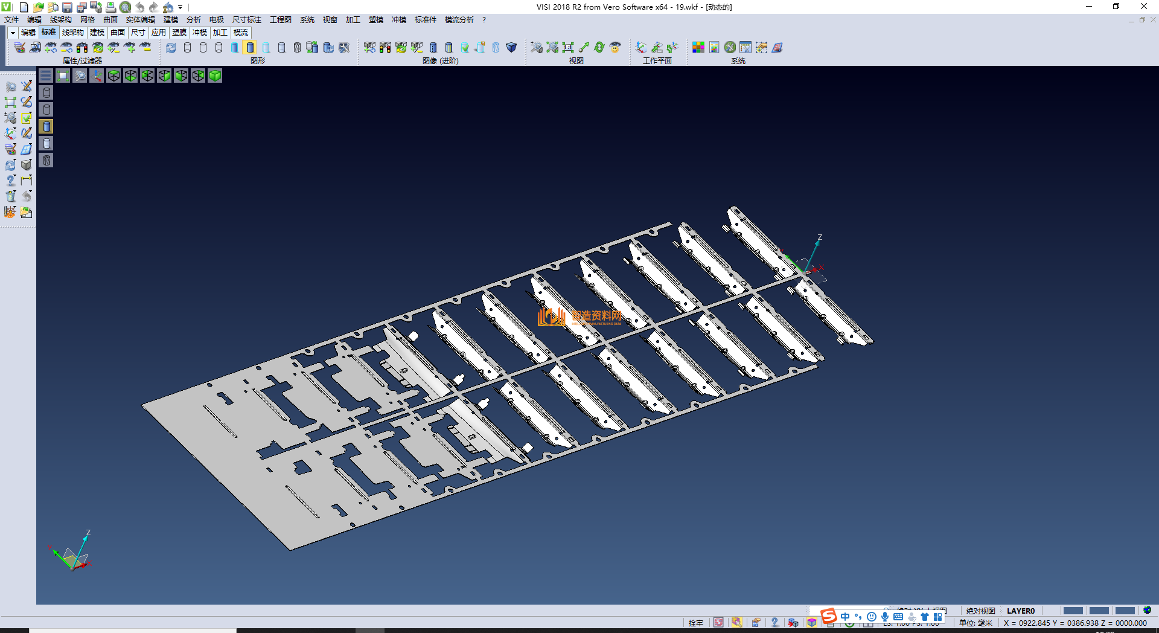The width and height of the screenshot is (1159, 633).
Task: Click the zoom magnifier icon in viewport toolbar
Action: click(80, 76)
